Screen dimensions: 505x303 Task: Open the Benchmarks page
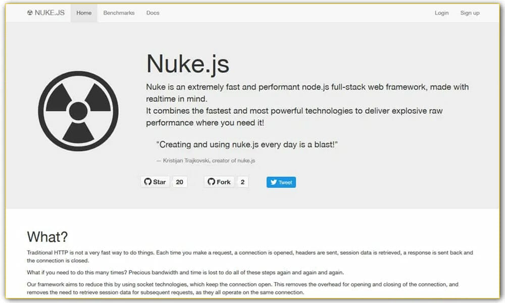click(119, 13)
